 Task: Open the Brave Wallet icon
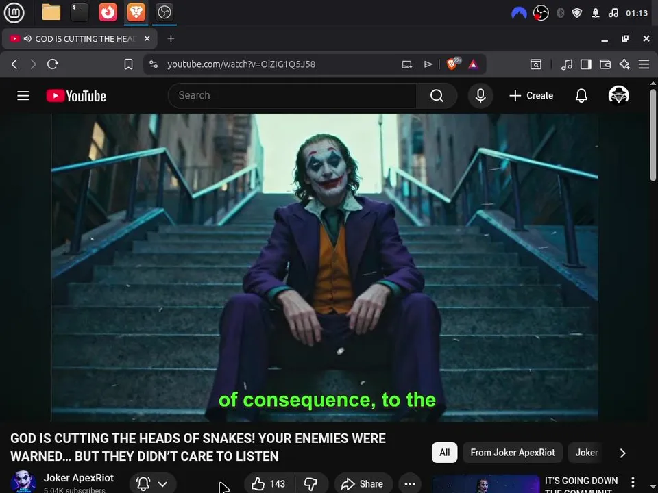pos(605,64)
